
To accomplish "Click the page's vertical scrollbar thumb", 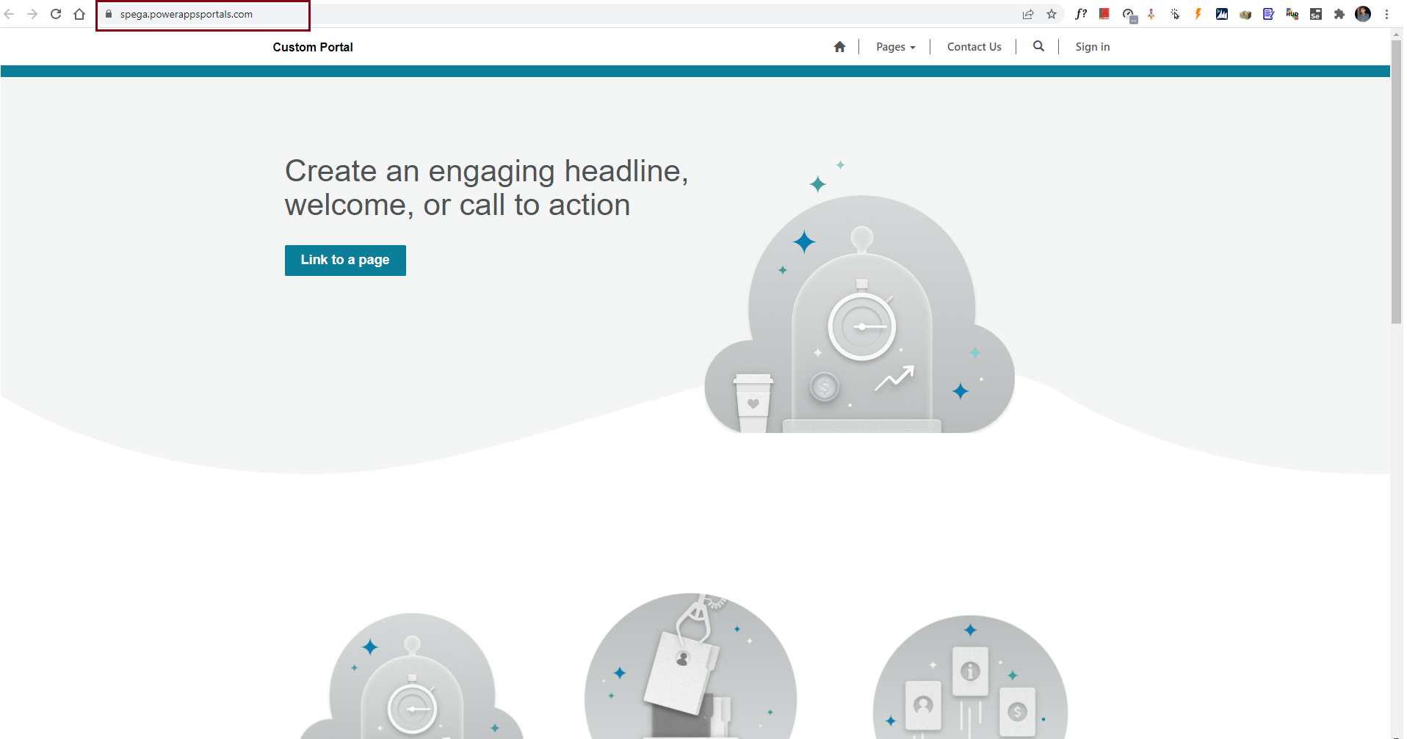I will pyautogui.click(x=1396, y=183).
